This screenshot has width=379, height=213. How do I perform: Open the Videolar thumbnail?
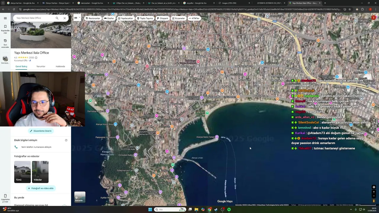(40, 172)
